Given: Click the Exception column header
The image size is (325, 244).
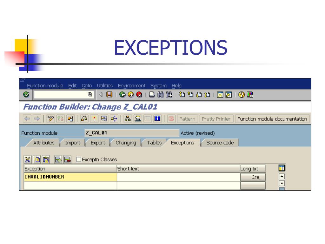Looking at the screenshot, I should 70,169.
